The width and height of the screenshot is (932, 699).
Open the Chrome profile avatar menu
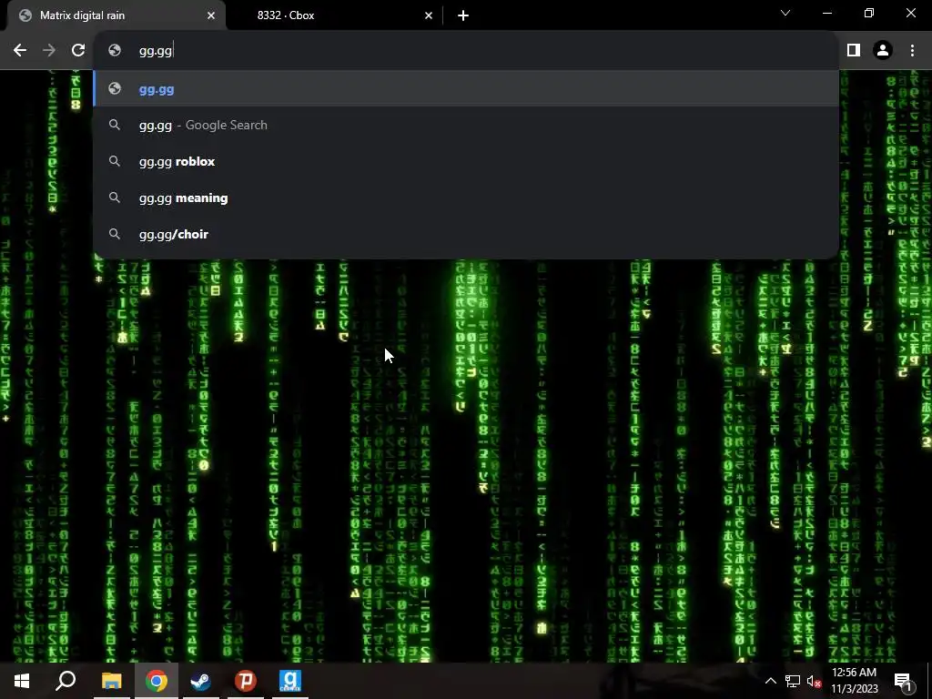coord(883,51)
